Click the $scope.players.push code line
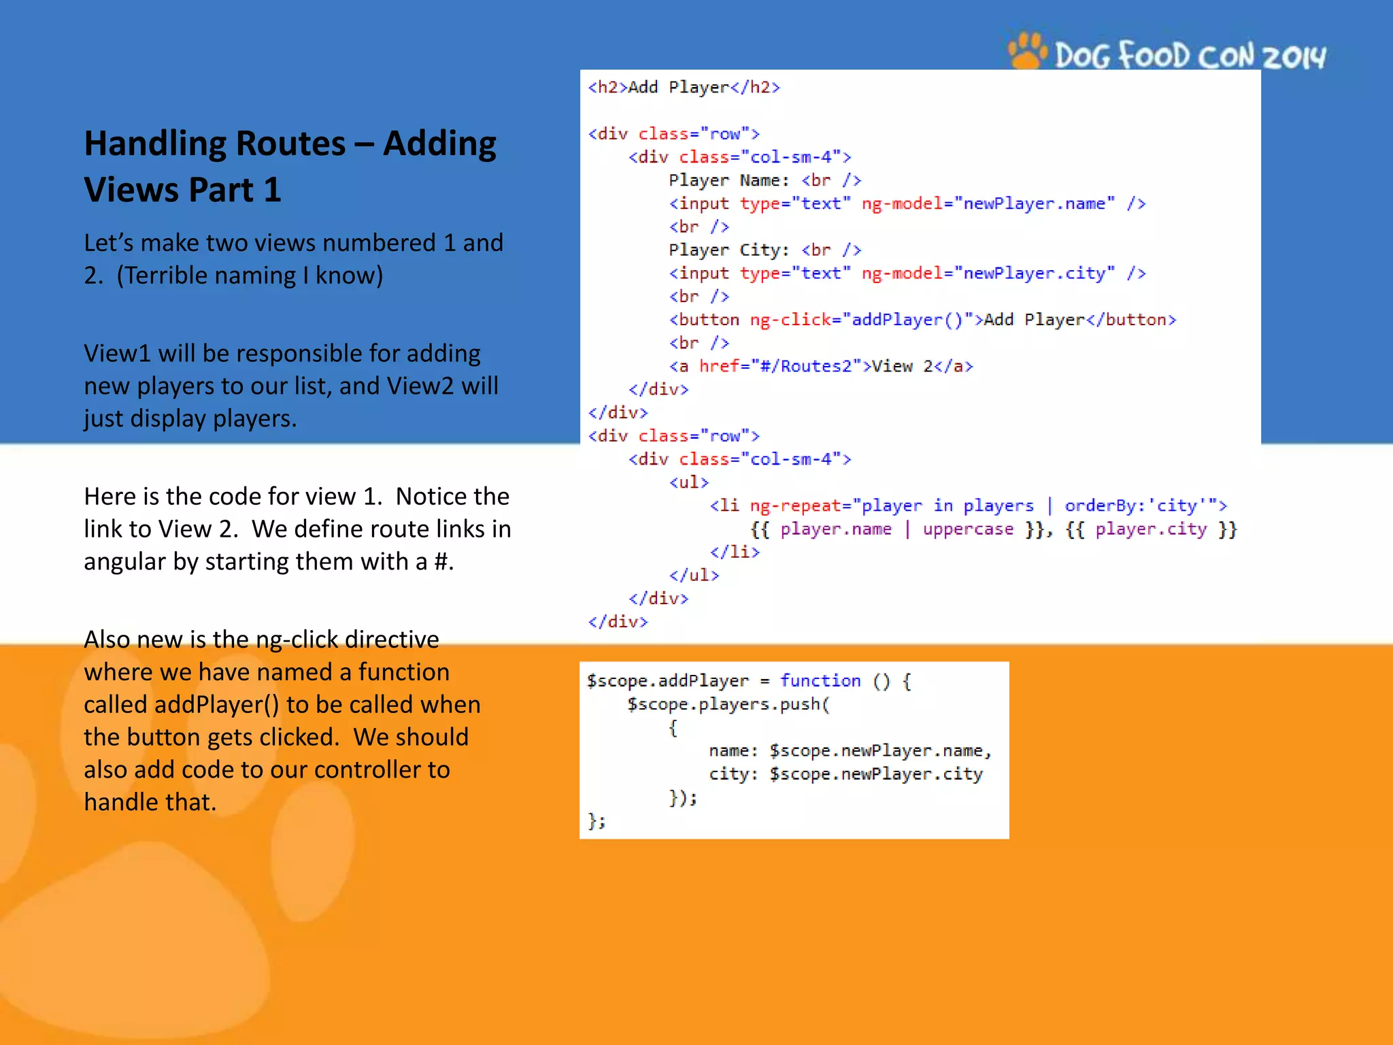 click(728, 704)
